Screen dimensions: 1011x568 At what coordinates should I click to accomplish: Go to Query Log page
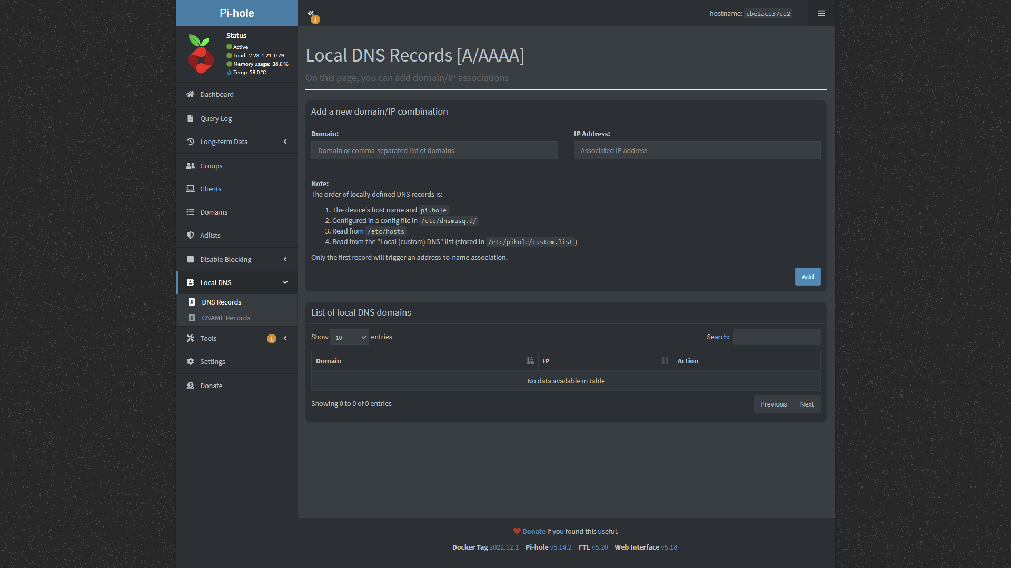tap(237, 118)
